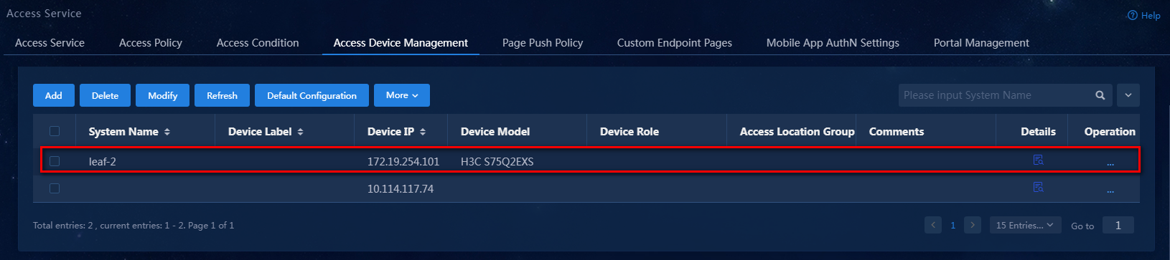The width and height of the screenshot is (1170, 260).
Task: Click the search magnifier icon
Action: [x=1100, y=95]
